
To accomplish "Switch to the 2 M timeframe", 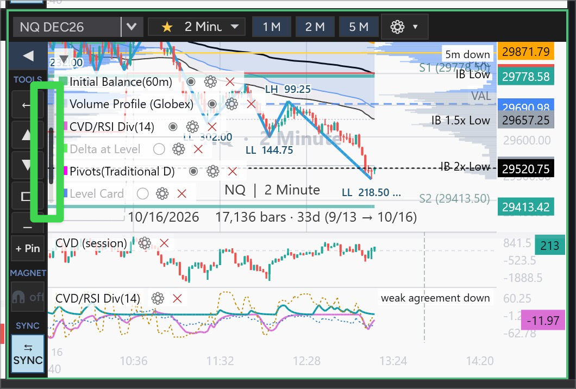I will (x=315, y=27).
